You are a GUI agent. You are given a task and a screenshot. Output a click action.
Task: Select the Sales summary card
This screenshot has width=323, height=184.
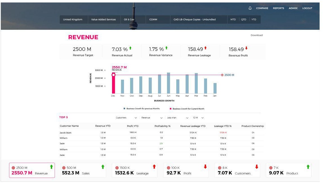pos(83,170)
